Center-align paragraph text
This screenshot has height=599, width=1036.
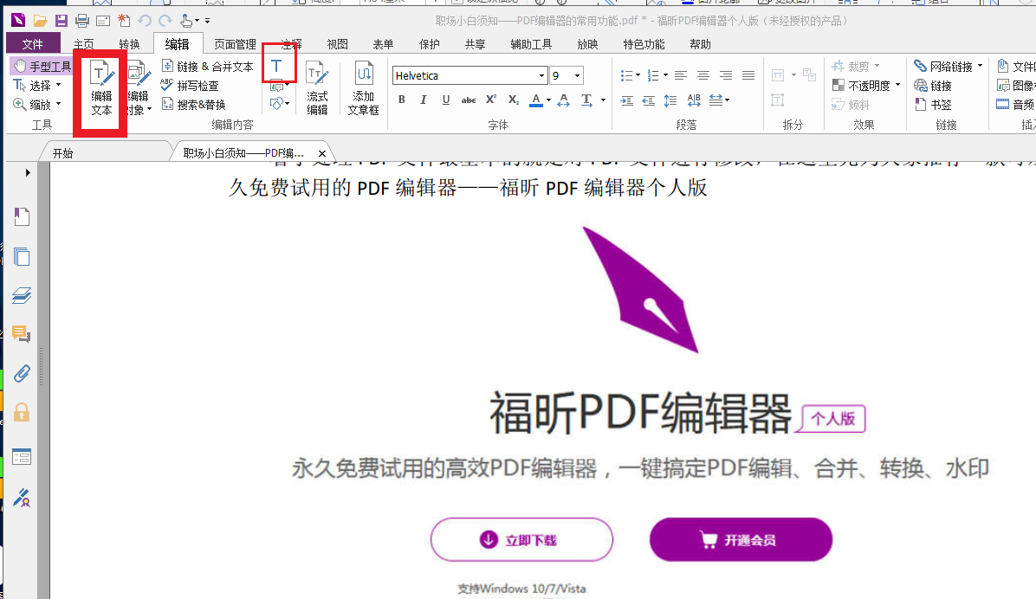tap(703, 75)
